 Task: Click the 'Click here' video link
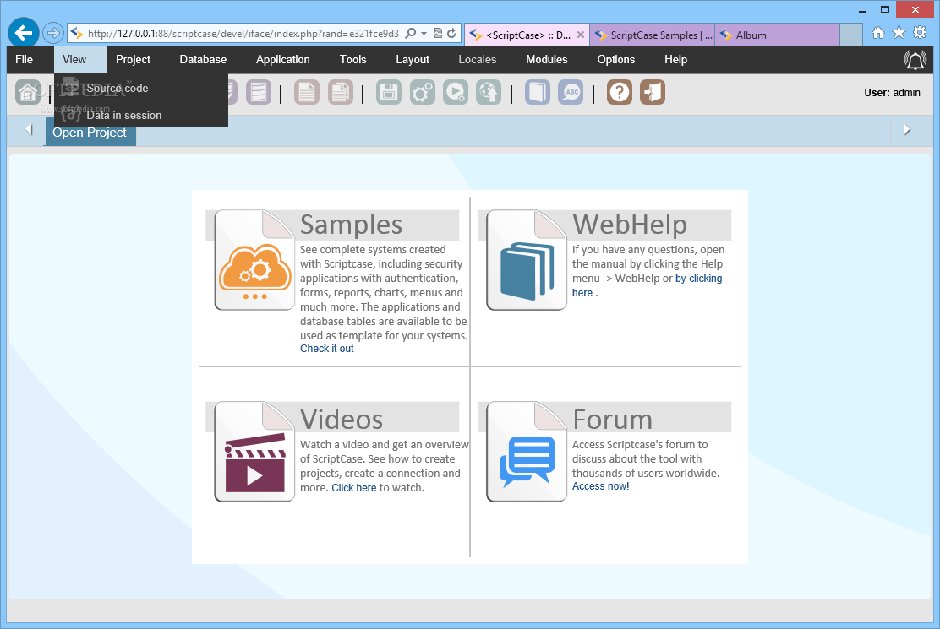353,488
